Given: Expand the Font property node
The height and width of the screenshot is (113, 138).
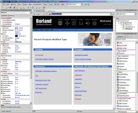Looking at the screenshot, I should 2,34.
